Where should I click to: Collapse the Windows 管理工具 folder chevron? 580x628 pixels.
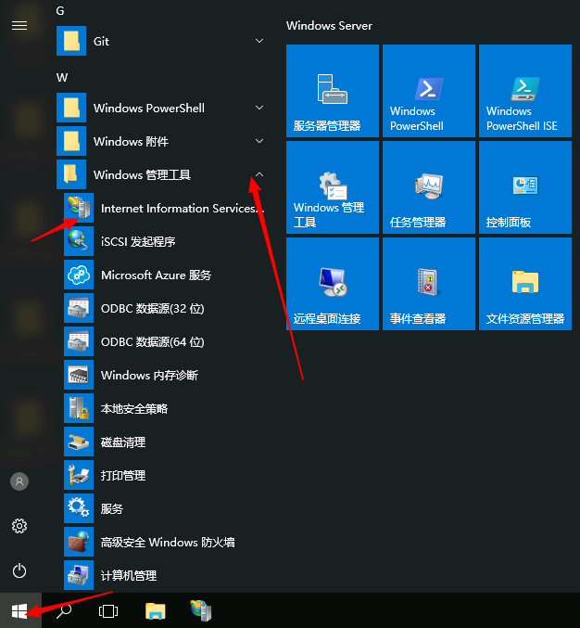(x=259, y=174)
